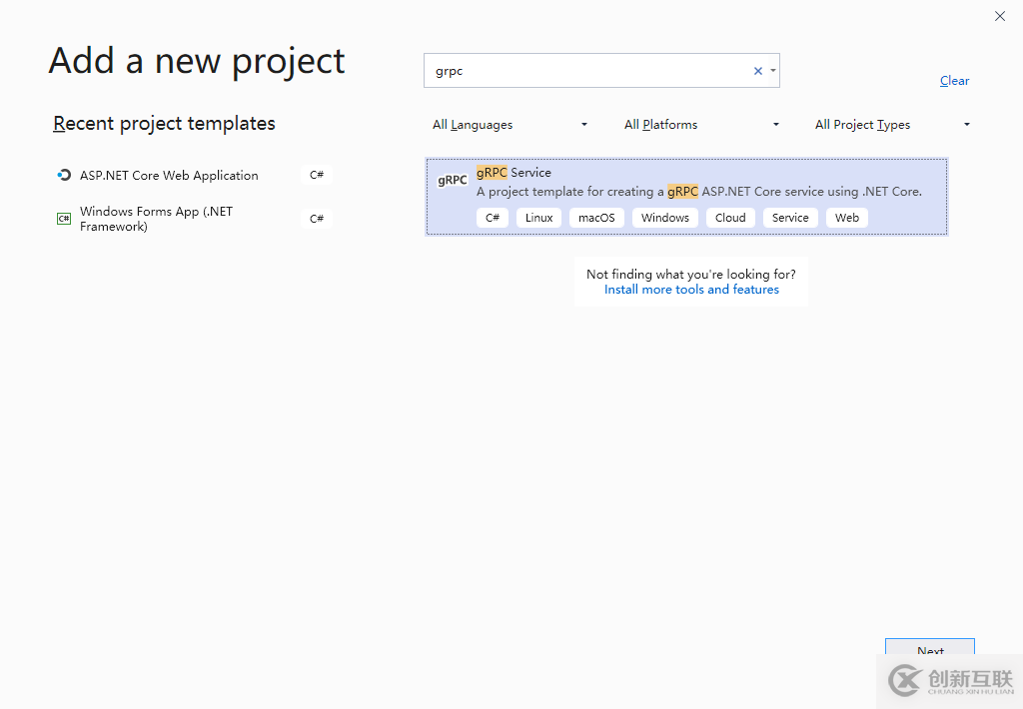Close the Add a new project dialog
This screenshot has height=709, width=1023.
pos(1000,16)
